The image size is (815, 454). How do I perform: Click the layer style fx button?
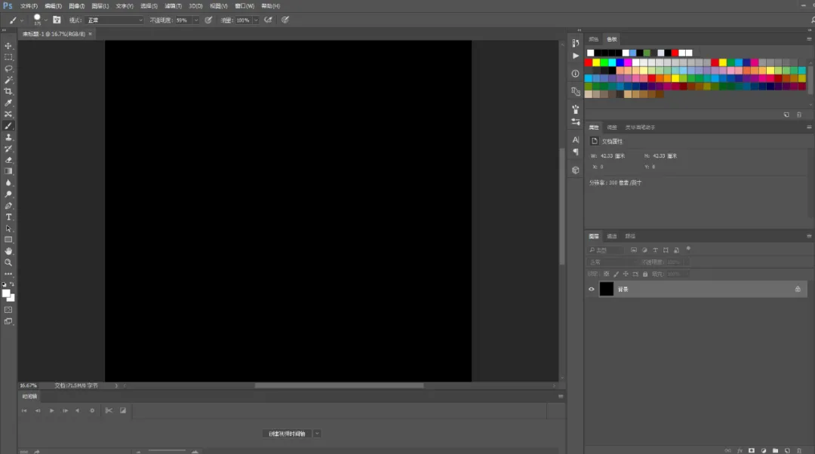point(739,450)
